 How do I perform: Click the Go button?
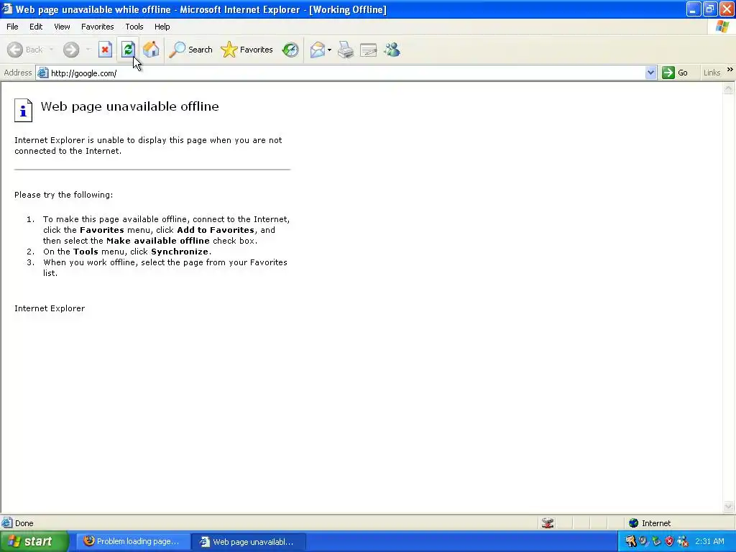[x=675, y=73]
